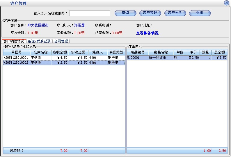This screenshot has height=157, width=231.
Task: Close the 客户管理 window
Action: click(226, 3)
